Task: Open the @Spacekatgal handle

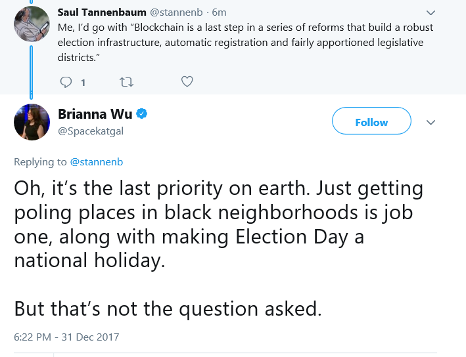Action: 91,131
